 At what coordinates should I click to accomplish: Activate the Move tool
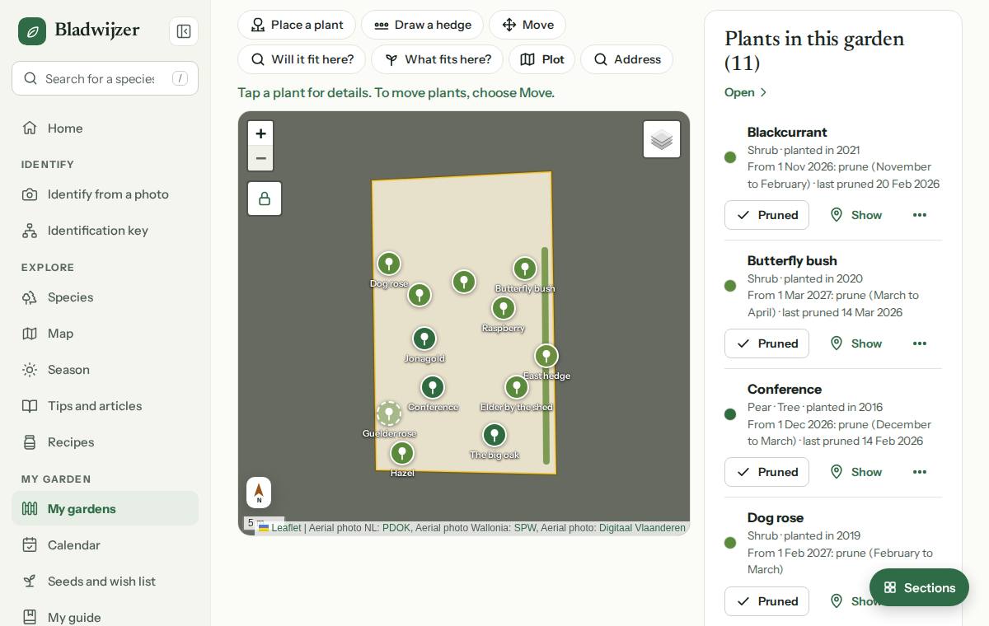pos(527,25)
